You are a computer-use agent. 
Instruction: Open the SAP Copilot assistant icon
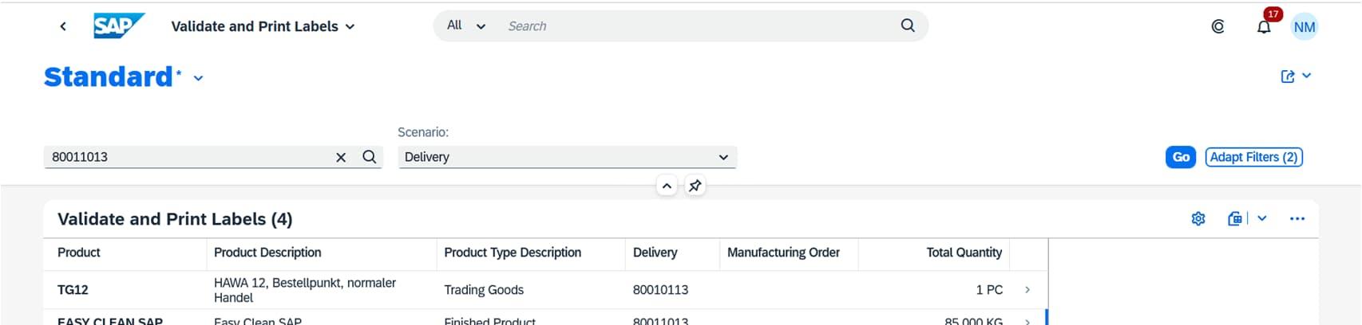[x=1217, y=26]
